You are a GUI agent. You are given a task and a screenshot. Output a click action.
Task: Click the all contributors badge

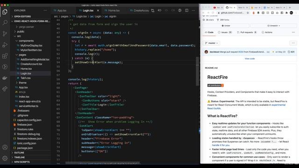coord(215,85)
